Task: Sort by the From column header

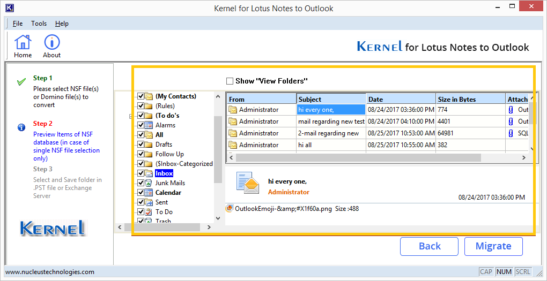Action: tap(261, 99)
